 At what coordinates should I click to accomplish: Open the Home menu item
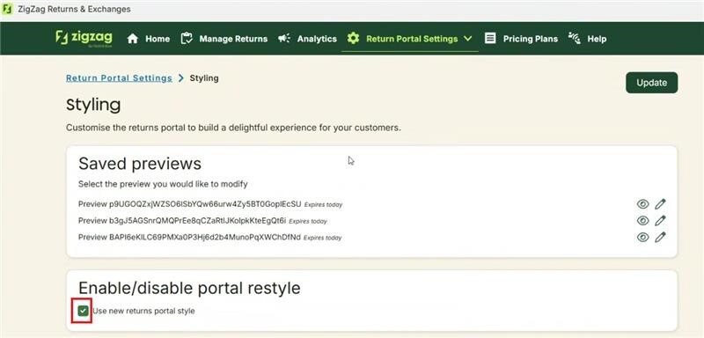coord(158,39)
